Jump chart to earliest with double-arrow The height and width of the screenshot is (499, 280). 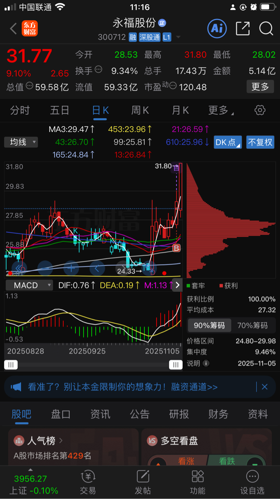pos(19,268)
